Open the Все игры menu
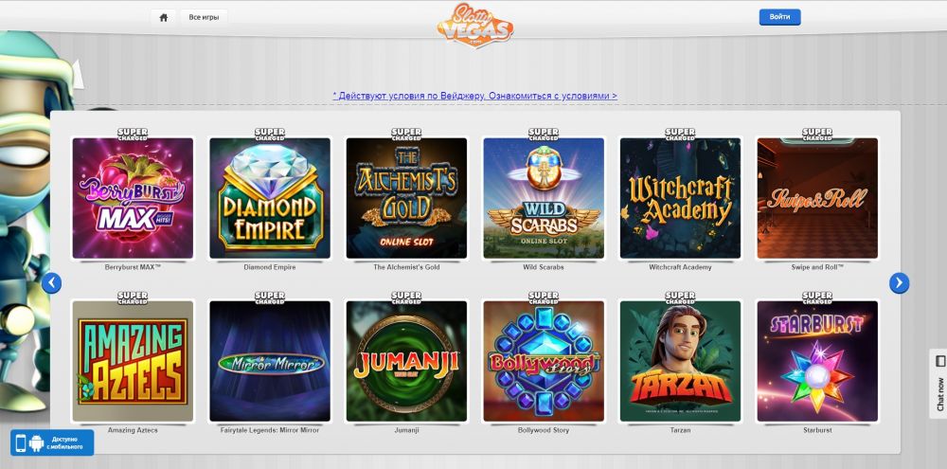This screenshot has height=469, width=947. click(x=204, y=17)
